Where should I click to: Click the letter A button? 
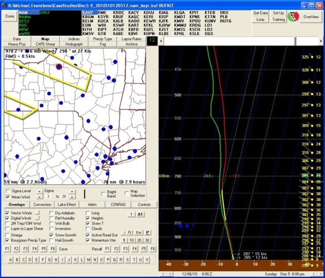(11, 260)
